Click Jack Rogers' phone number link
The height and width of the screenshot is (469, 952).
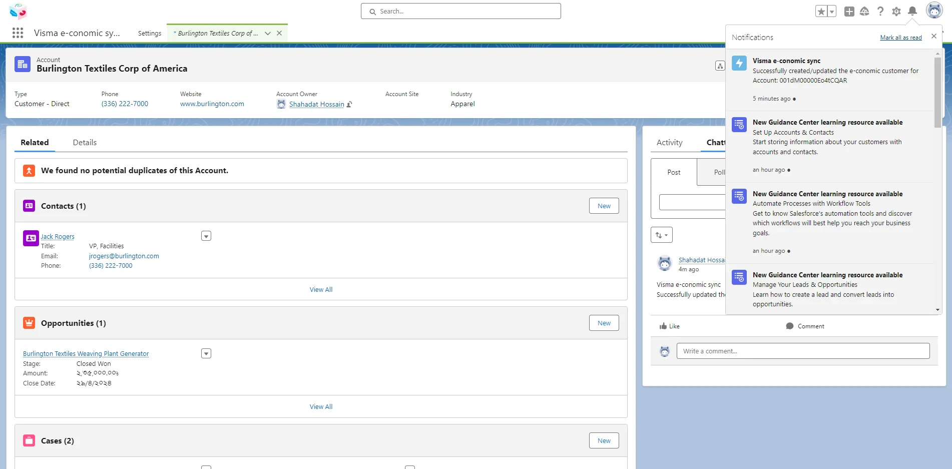point(111,265)
